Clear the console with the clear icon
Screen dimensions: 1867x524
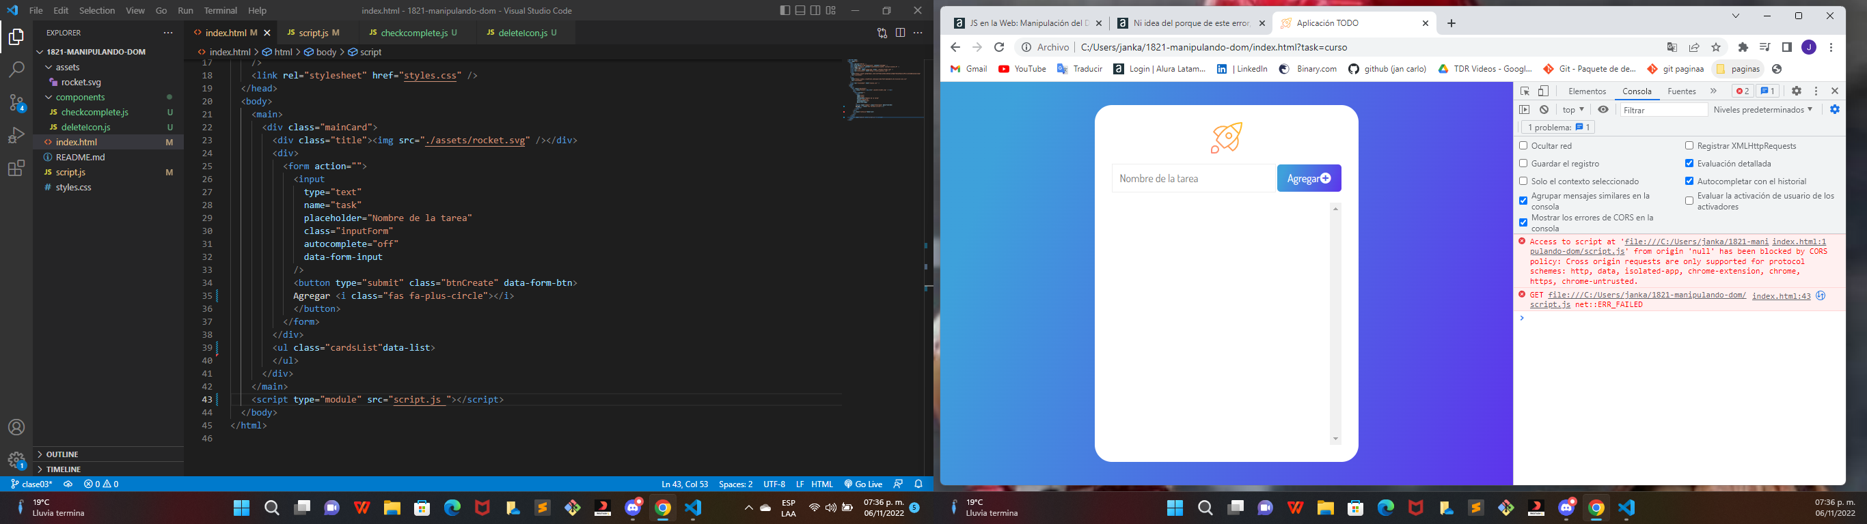1544,110
